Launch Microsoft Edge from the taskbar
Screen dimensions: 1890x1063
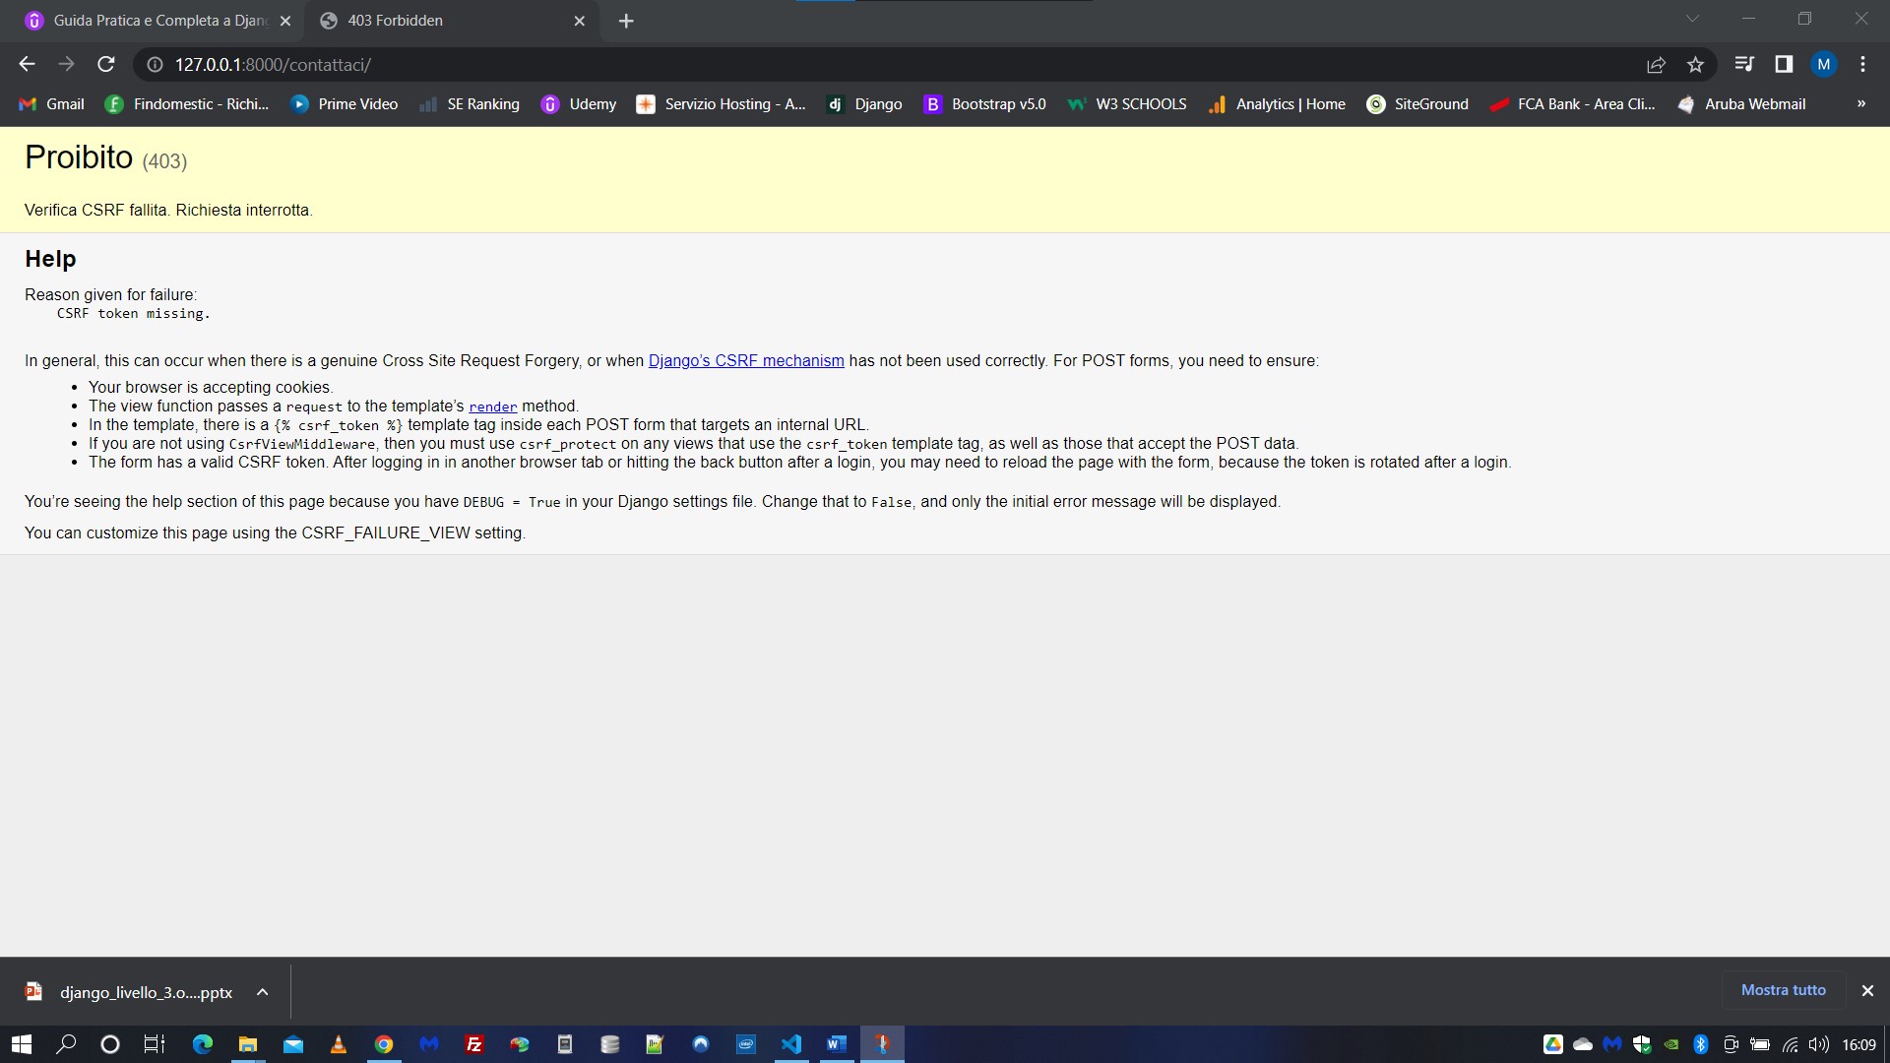tap(203, 1044)
